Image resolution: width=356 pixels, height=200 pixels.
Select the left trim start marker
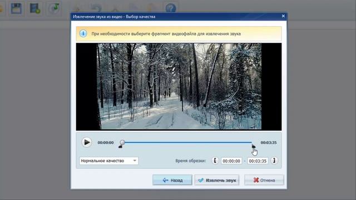click(x=120, y=147)
